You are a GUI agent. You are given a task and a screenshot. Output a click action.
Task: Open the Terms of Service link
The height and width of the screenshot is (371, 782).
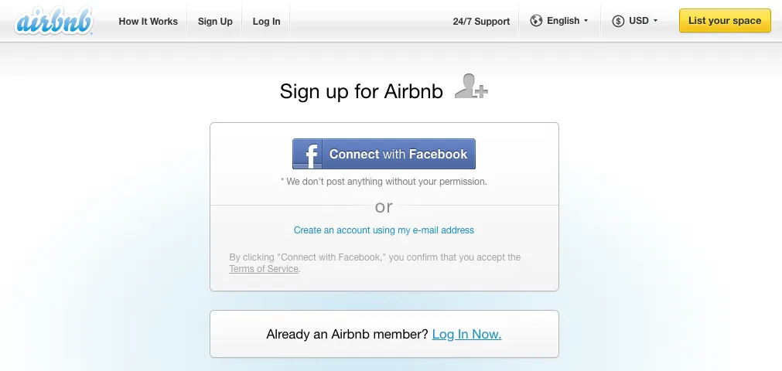click(x=263, y=269)
